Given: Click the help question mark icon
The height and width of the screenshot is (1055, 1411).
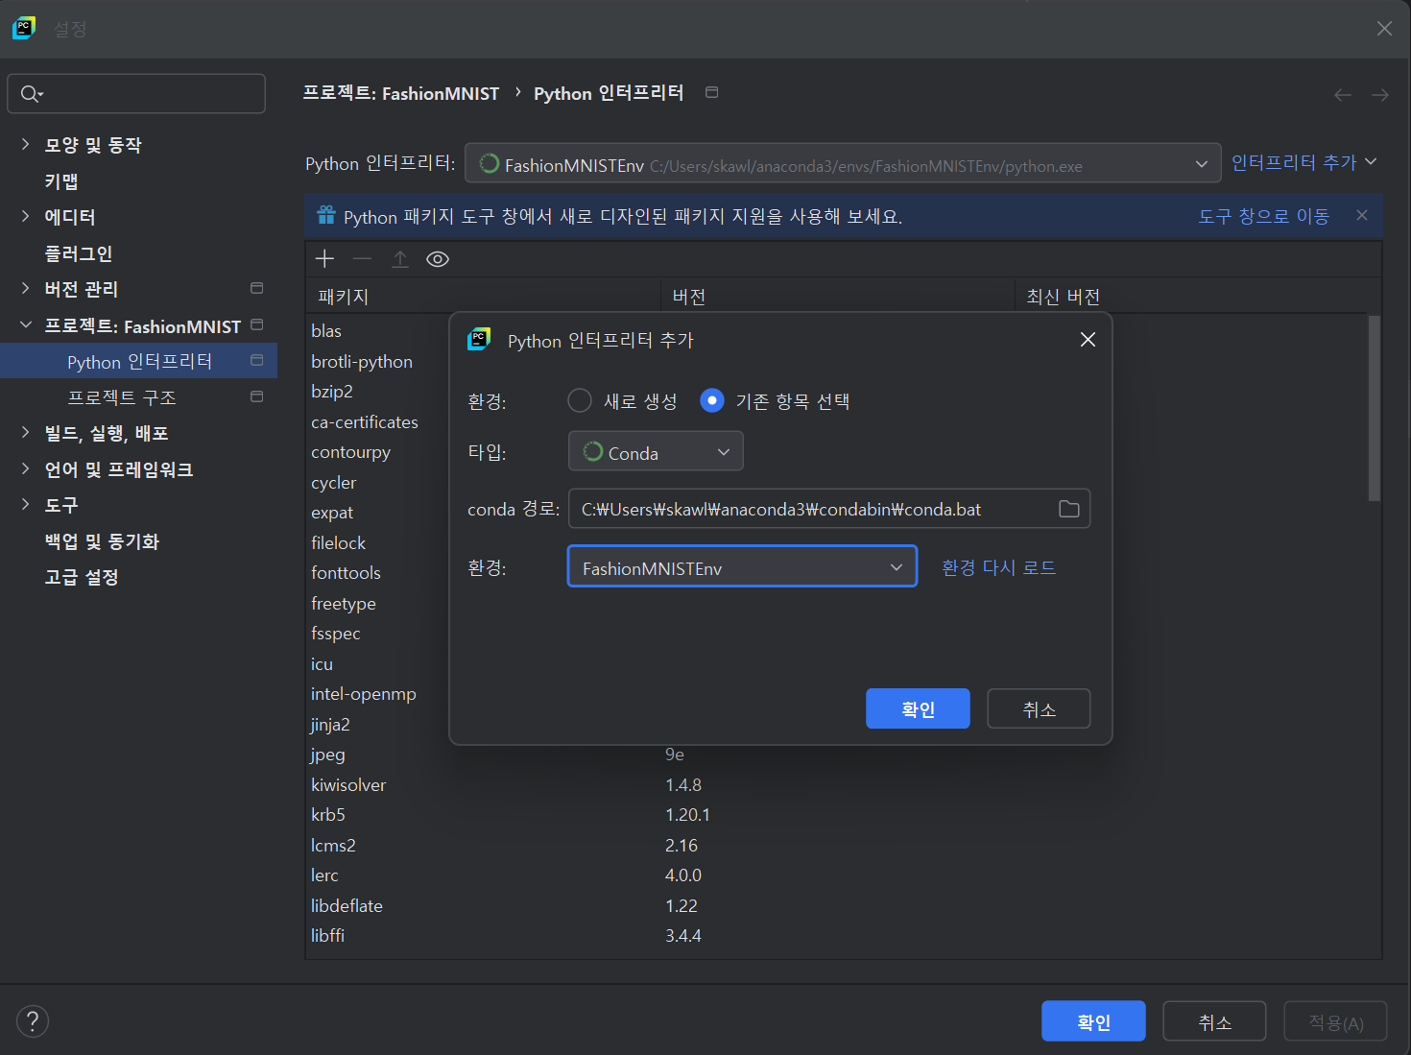Looking at the screenshot, I should point(33,1020).
